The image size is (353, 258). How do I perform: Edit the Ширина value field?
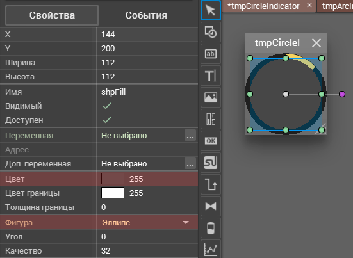(x=147, y=63)
